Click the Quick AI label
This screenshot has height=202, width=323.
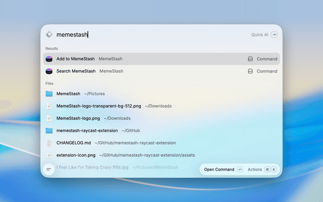pos(259,35)
